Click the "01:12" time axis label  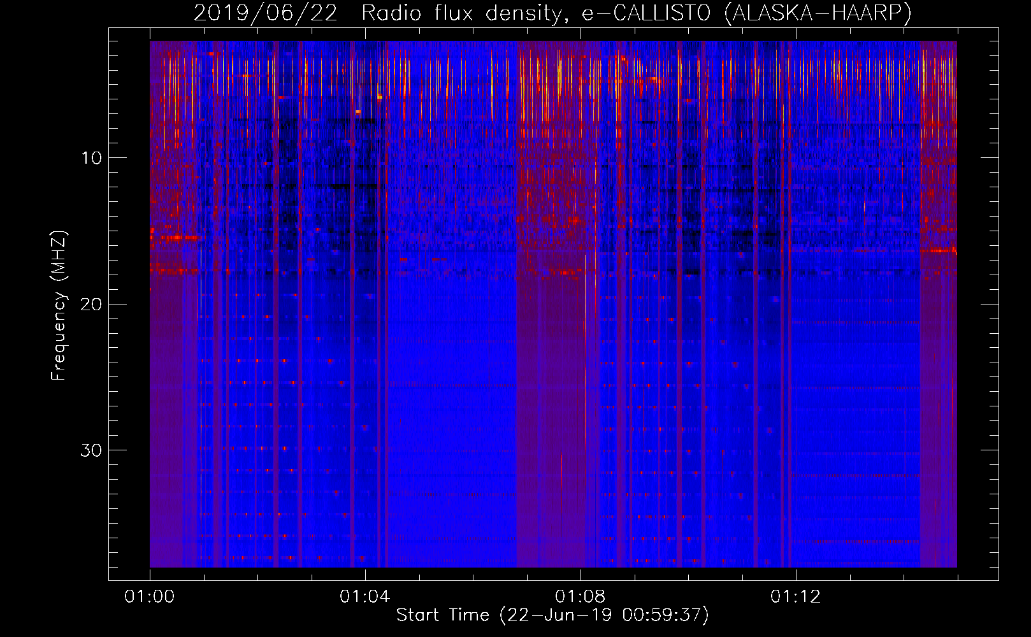[x=796, y=596]
